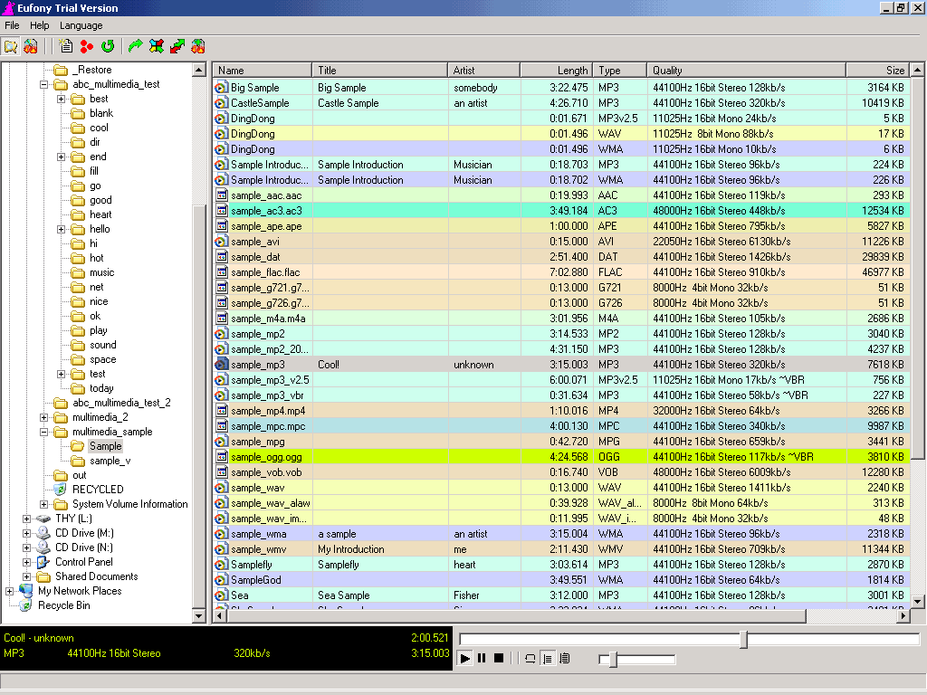The height and width of the screenshot is (695, 927).
Task: Click the playback seek slider thumb
Action: 743,640
